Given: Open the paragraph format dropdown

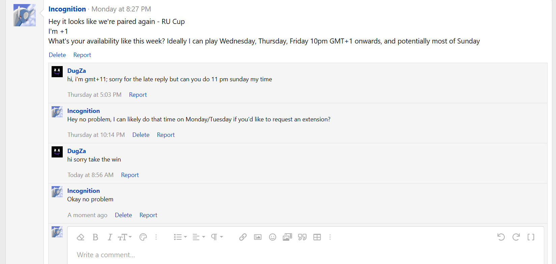Looking at the screenshot, I should (217, 237).
